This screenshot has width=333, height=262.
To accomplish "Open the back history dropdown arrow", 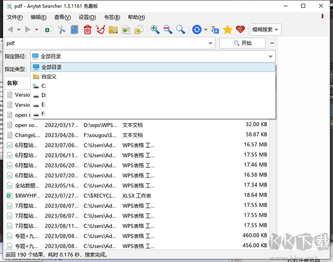I will [x=19, y=29].
